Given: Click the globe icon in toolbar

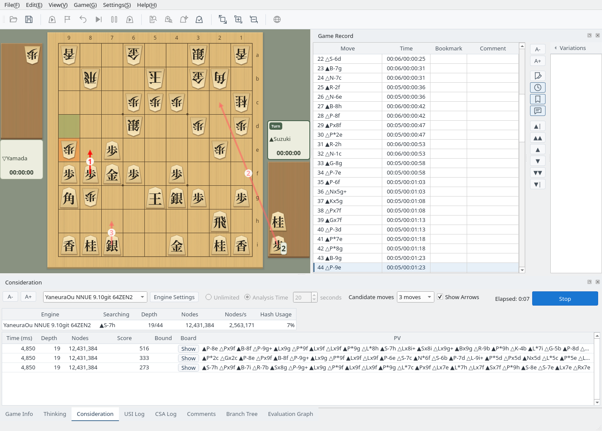Looking at the screenshot, I should [x=277, y=19].
